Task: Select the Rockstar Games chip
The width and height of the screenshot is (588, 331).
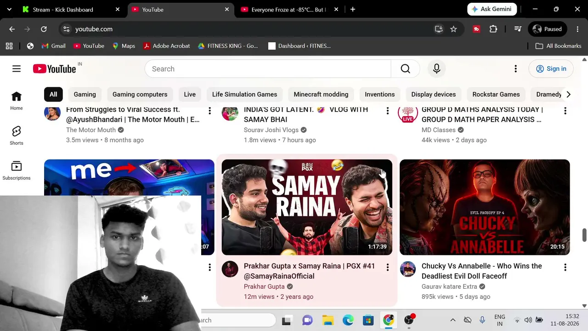Action: tap(496, 94)
